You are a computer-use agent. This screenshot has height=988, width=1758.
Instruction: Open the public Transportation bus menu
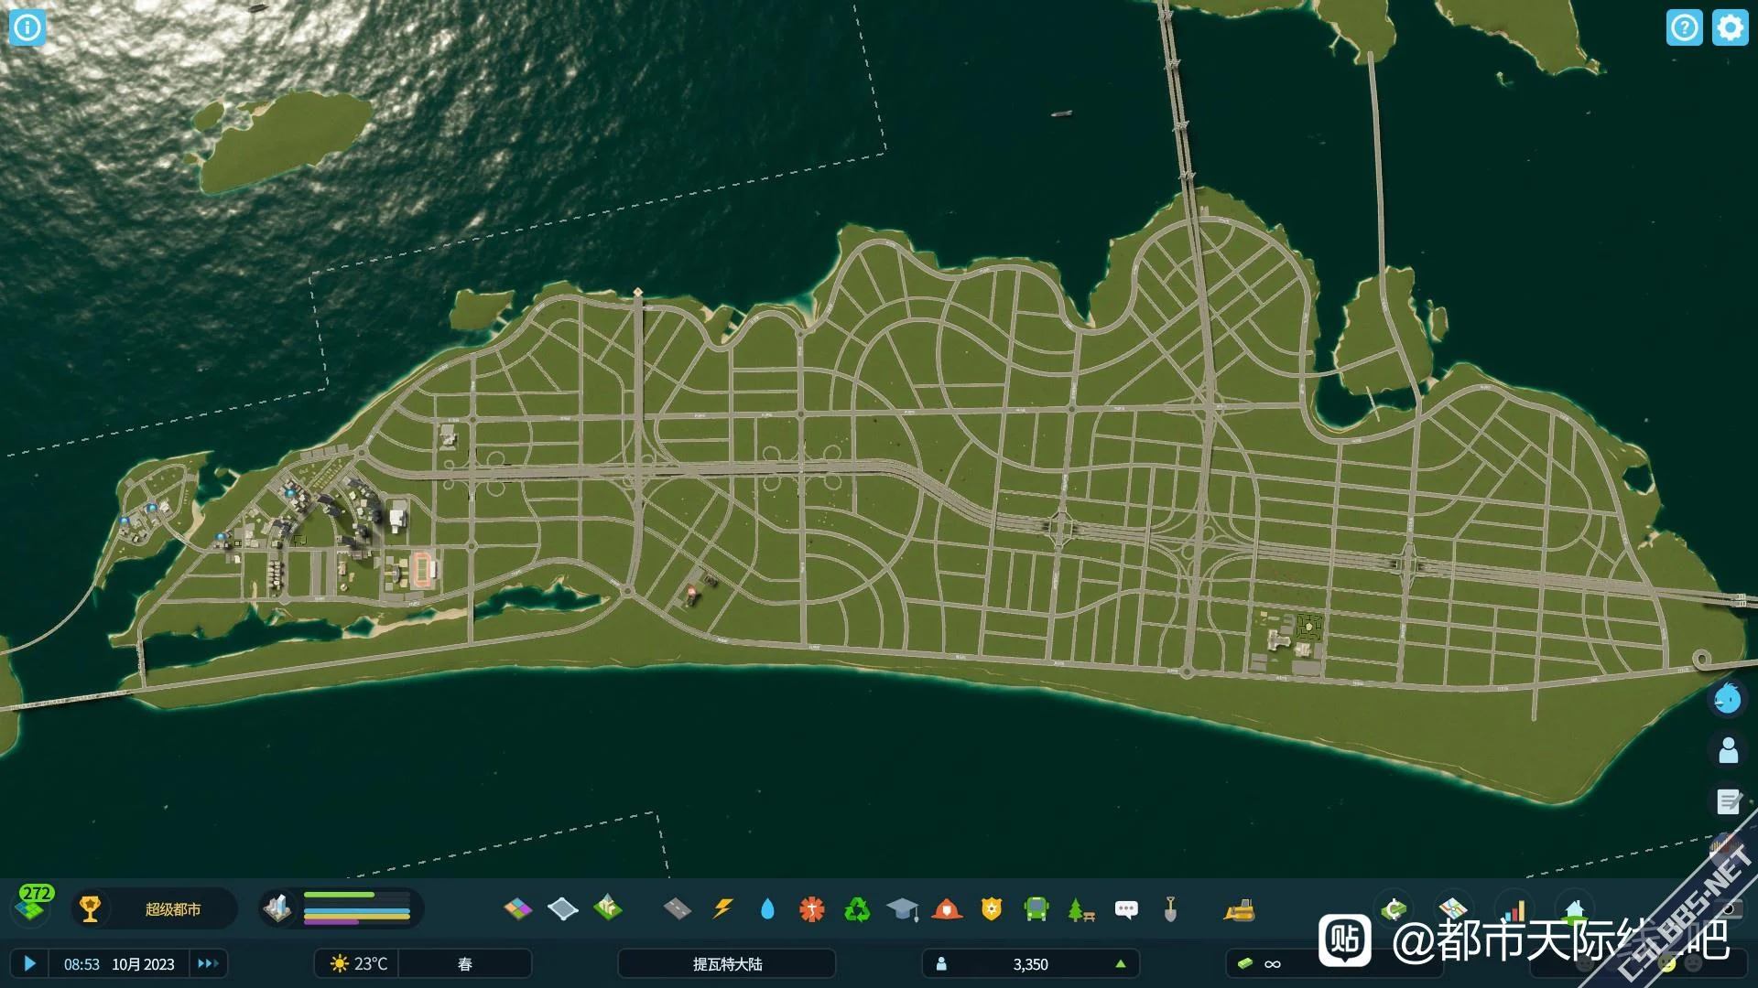(1036, 909)
